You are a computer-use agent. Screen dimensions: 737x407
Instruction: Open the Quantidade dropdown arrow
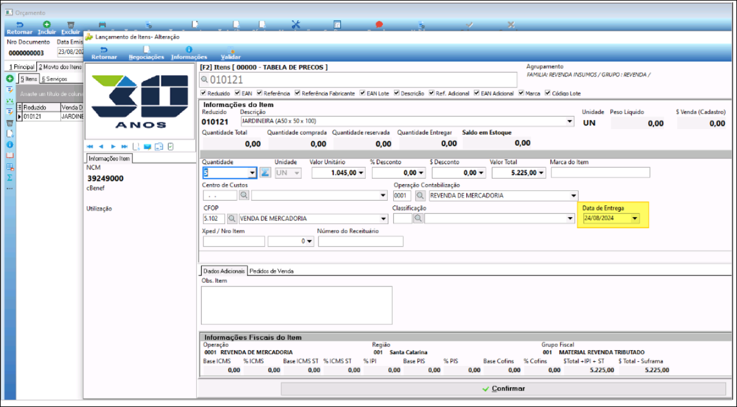(252, 173)
